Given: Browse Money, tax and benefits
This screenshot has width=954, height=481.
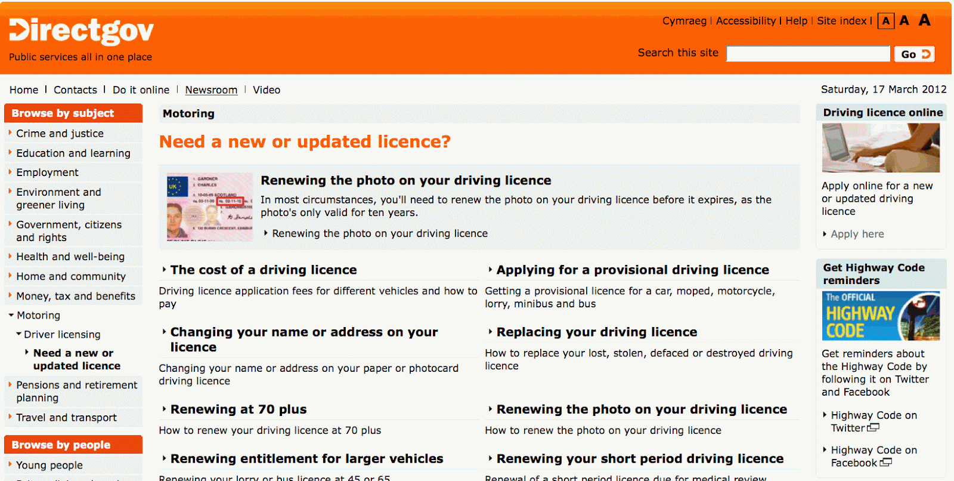Looking at the screenshot, I should [76, 296].
